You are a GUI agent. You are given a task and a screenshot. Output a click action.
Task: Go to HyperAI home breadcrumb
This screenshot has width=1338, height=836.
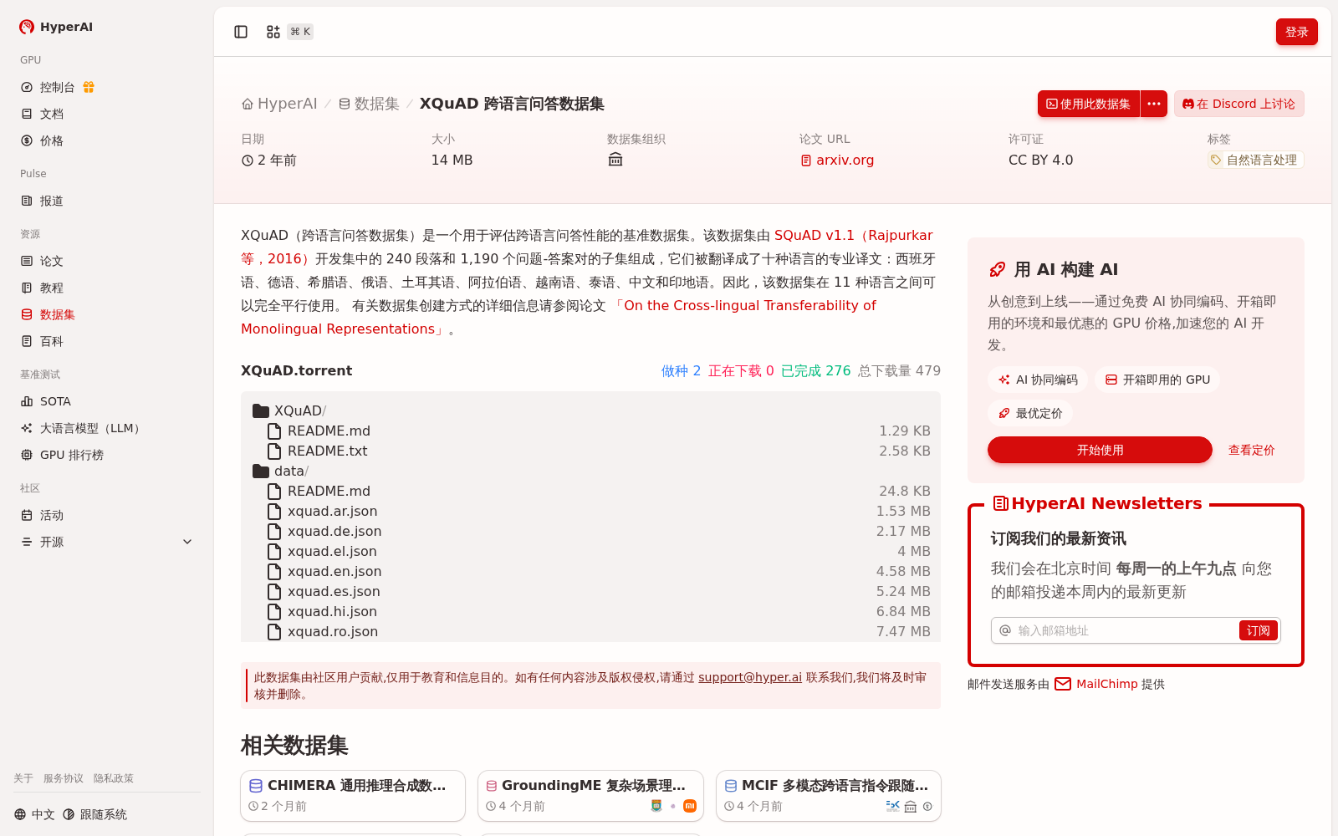point(279,104)
